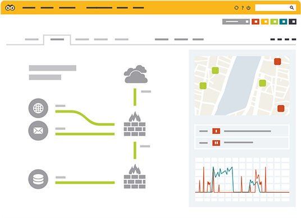The width and height of the screenshot is (301, 218).
Task: Select the database stack icon
Action: (38, 179)
